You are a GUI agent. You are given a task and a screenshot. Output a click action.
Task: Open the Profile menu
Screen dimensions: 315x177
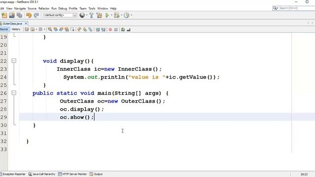click(73, 8)
